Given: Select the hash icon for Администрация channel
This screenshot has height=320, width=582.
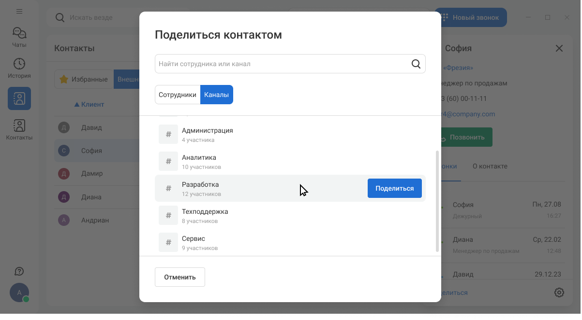Looking at the screenshot, I should (168, 134).
